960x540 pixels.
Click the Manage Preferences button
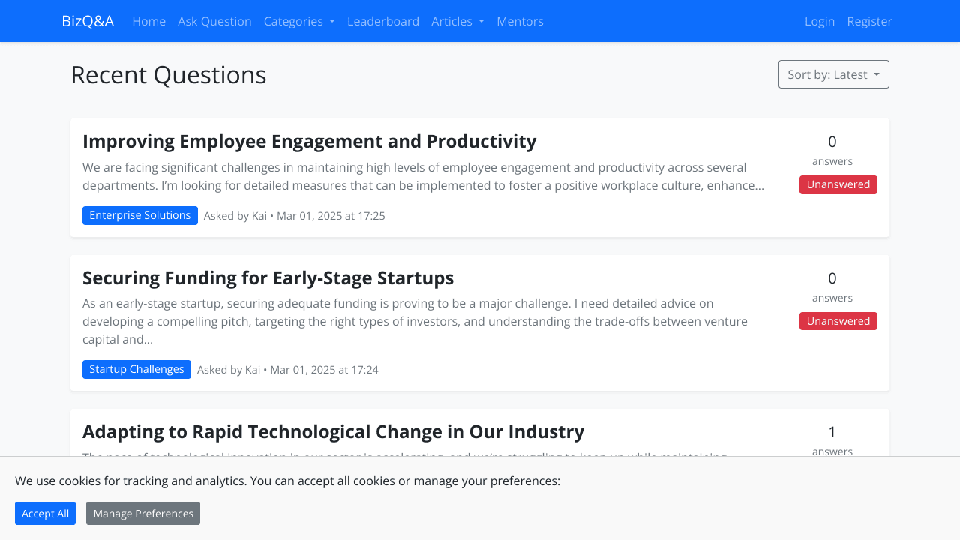(x=143, y=514)
